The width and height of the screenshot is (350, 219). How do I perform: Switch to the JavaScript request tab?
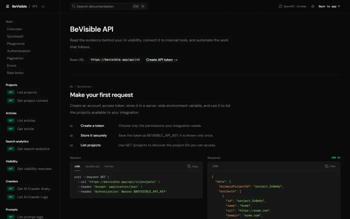point(92,166)
